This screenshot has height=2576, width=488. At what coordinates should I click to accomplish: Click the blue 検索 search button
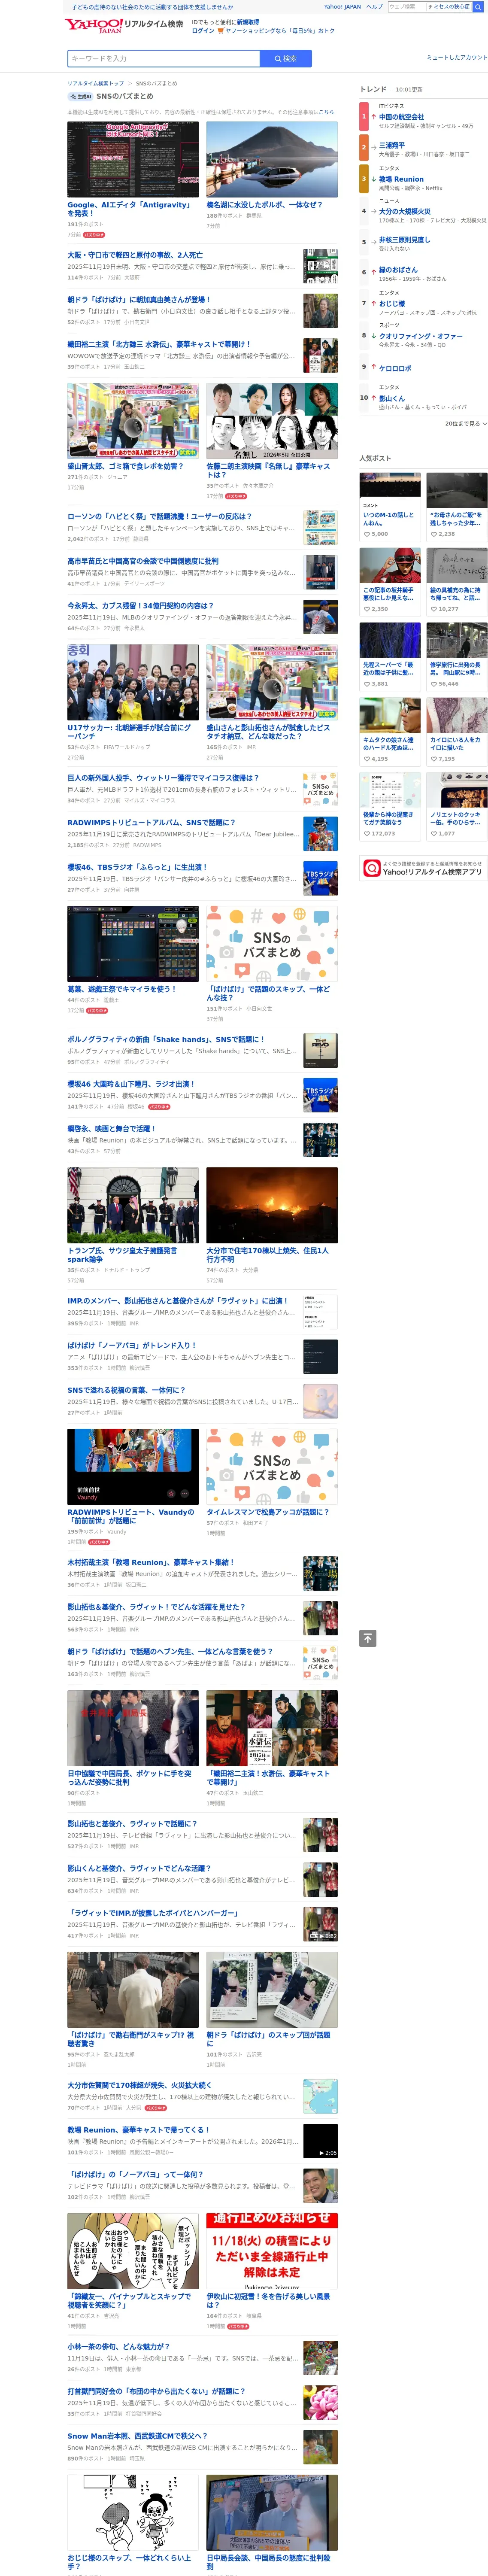[286, 58]
